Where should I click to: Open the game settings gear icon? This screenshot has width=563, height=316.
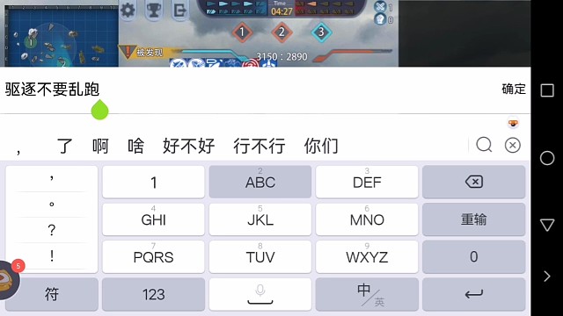128,10
